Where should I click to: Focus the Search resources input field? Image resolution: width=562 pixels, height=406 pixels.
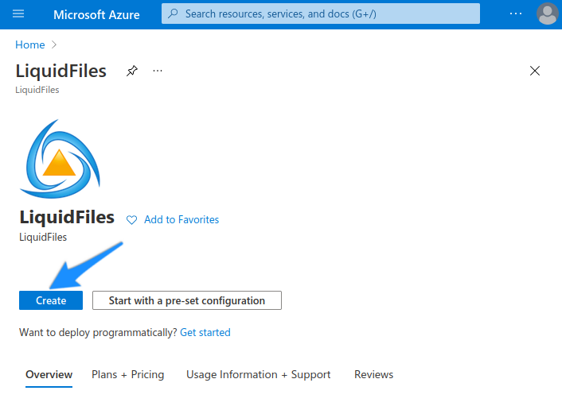[321, 14]
